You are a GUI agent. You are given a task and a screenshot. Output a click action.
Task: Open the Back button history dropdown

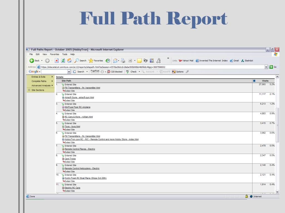42,60
